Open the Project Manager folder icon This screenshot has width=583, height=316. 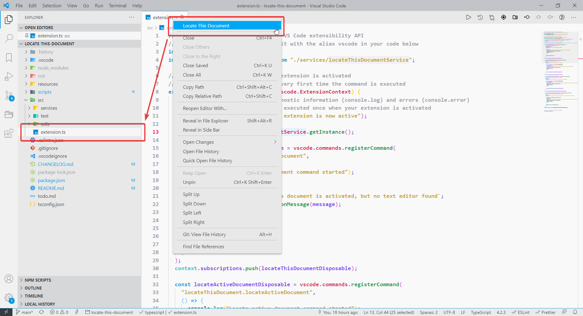9,114
